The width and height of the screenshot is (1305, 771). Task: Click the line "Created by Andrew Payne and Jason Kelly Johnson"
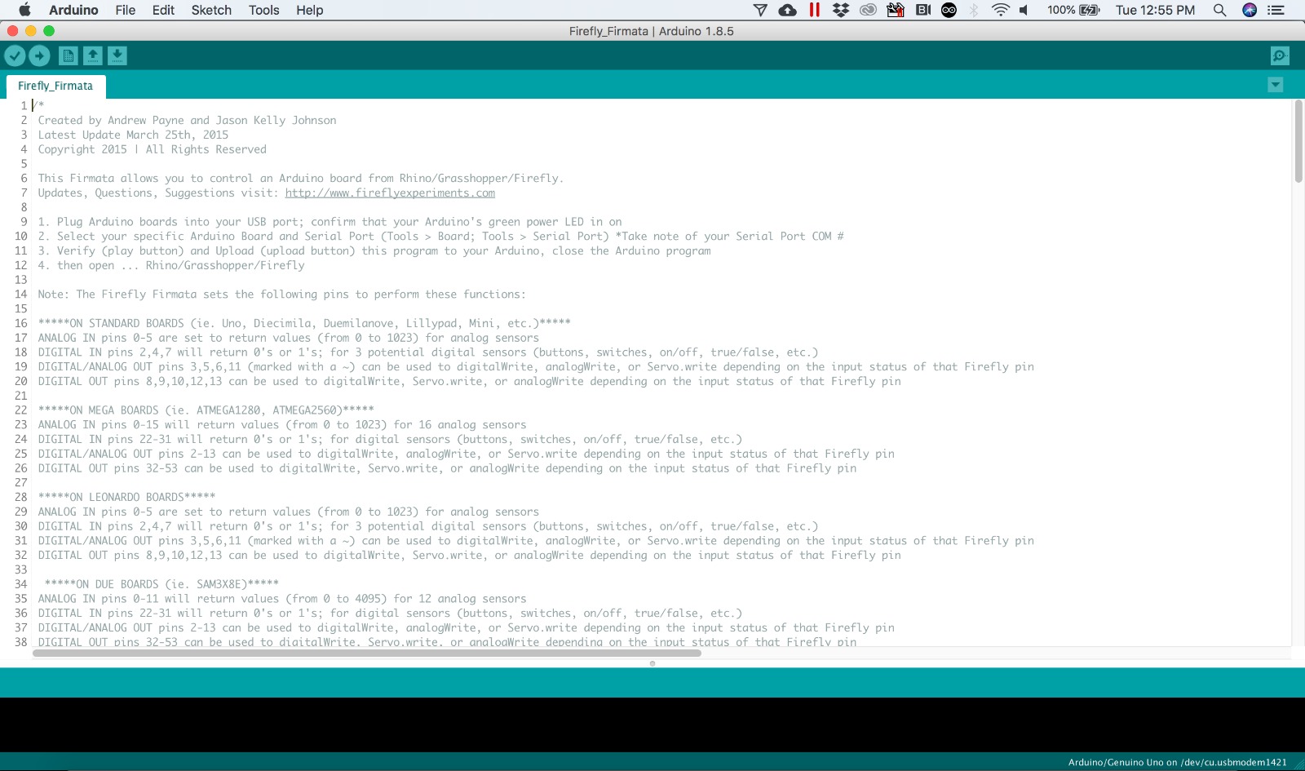[x=187, y=120]
